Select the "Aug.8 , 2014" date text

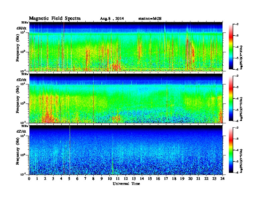pyautogui.click(x=112, y=19)
